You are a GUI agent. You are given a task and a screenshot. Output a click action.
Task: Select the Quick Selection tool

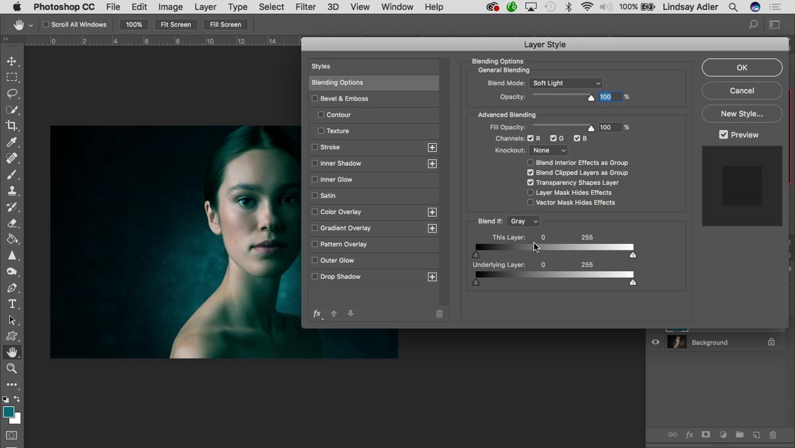tap(12, 110)
